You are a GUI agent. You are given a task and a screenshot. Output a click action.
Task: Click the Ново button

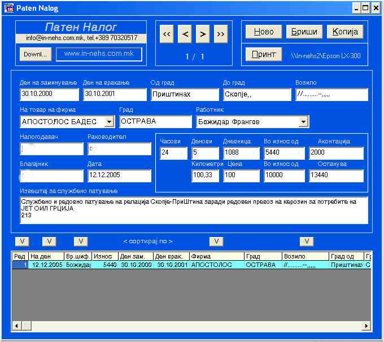click(264, 32)
